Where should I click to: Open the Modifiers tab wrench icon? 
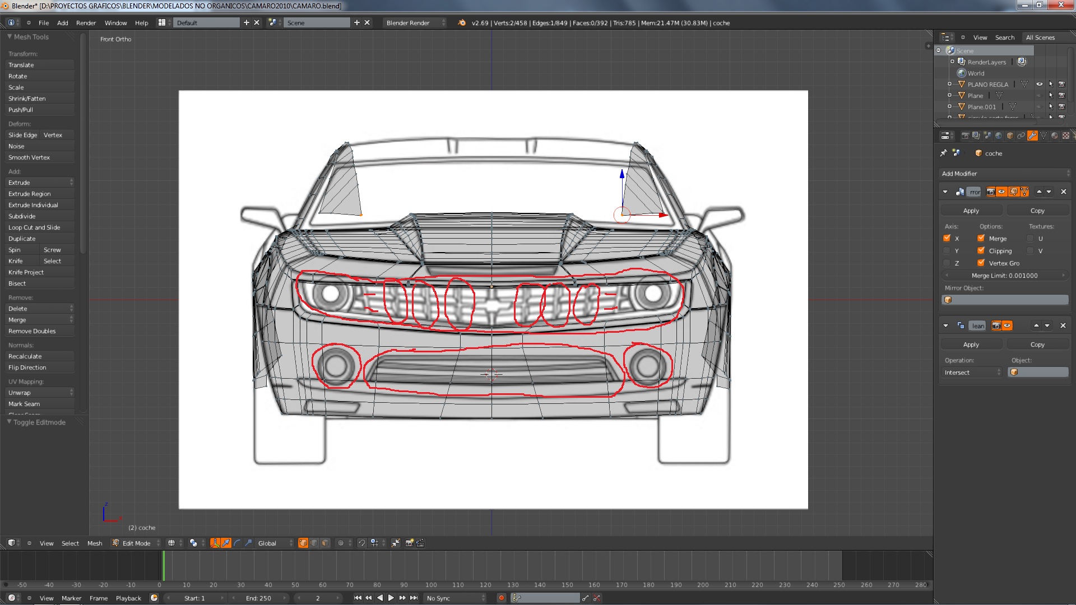(1032, 136)
